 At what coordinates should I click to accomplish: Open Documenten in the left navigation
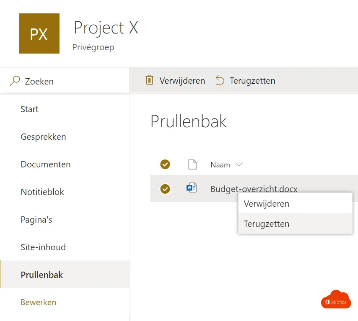45,164
